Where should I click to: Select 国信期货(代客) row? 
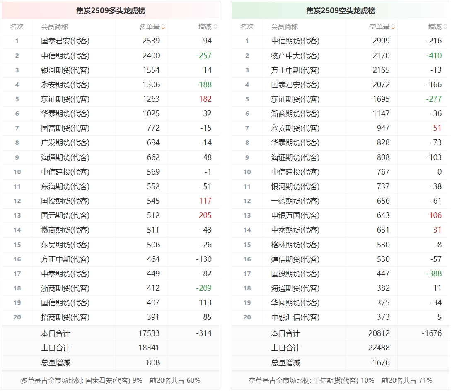[x=111, y=302]
